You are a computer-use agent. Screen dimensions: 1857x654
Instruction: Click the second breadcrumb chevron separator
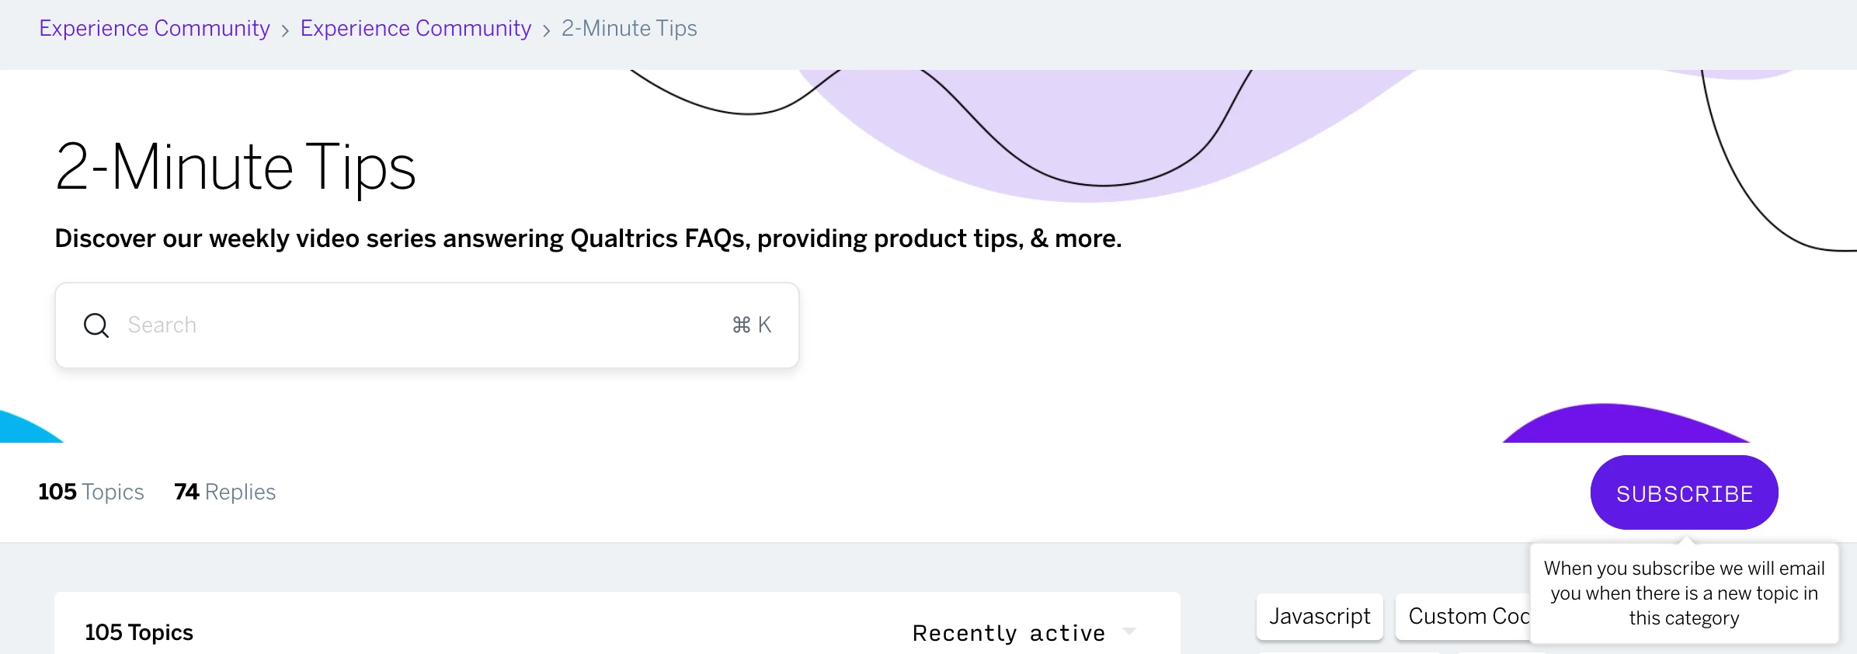coord(547,30)
